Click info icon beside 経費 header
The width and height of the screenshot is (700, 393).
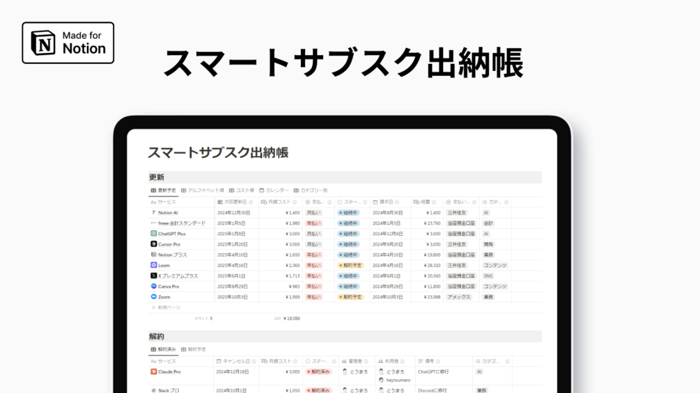click(x=434, y=202)
